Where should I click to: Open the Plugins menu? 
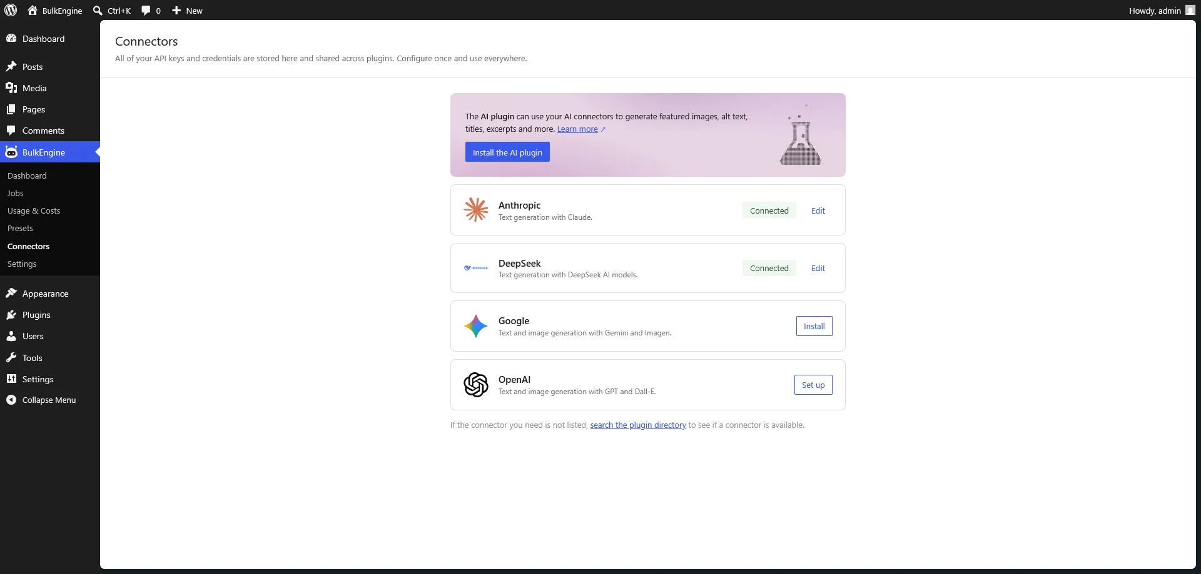50,315
